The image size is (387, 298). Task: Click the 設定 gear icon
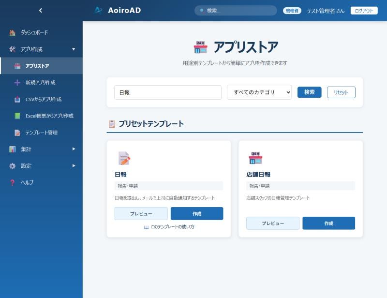(12, 166)
